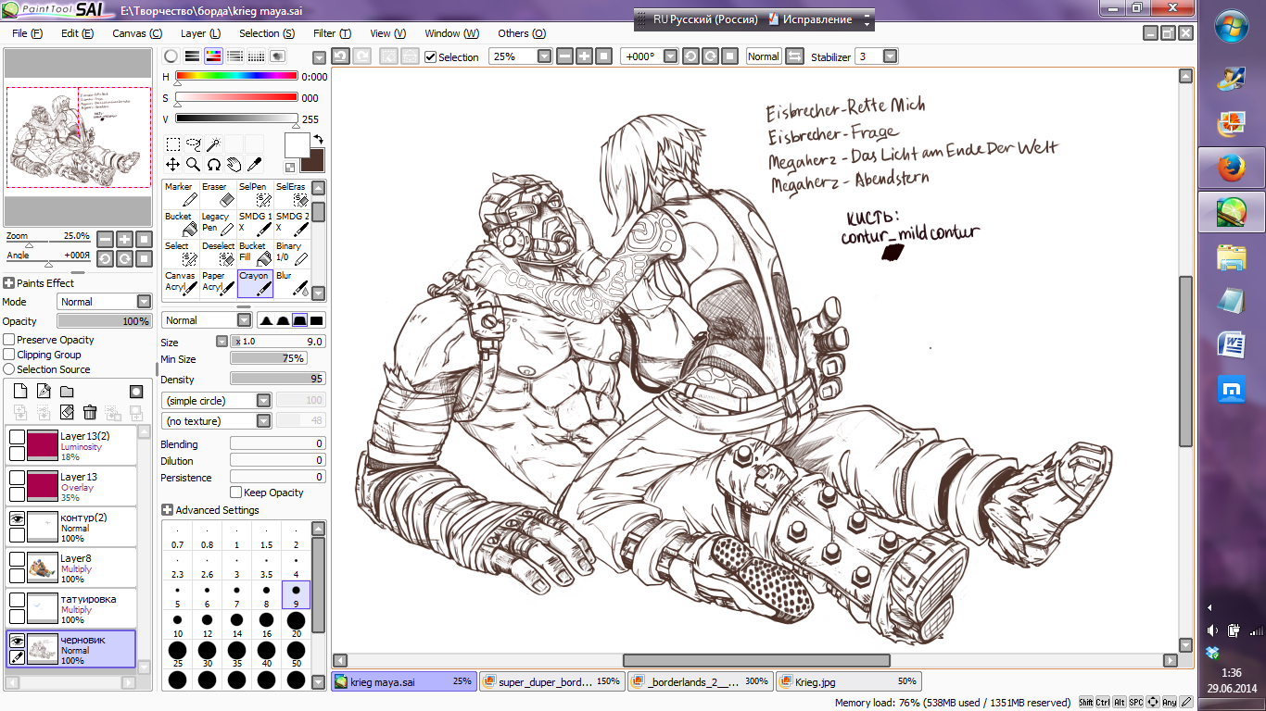The height and width of the screenshot is (711, 1266).
Task: Adjust the layer Opacity slider
Action: pyautogui.click(x=104, y=321)
